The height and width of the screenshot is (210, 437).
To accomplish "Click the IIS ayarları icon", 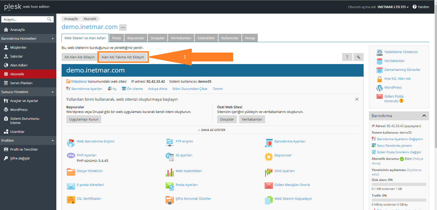I will pos(170,157).
